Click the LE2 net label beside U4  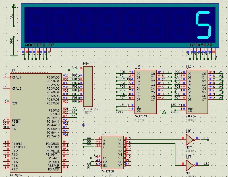[174, 105]
